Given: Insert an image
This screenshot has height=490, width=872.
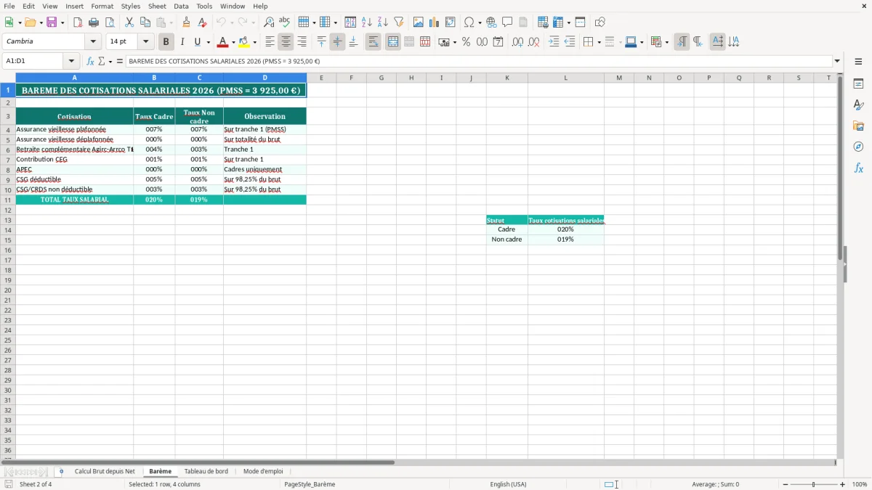Looking at the screenshot, I should click(x=419, y=23).
